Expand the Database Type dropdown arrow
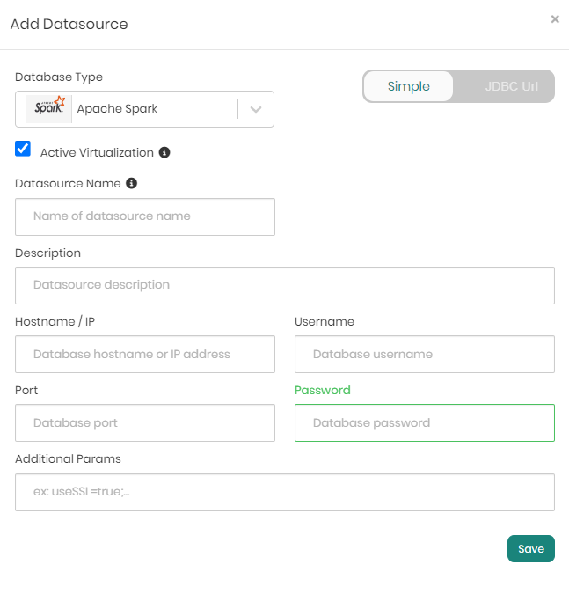This screenshot has width=569, height=594. coord(256,109)
